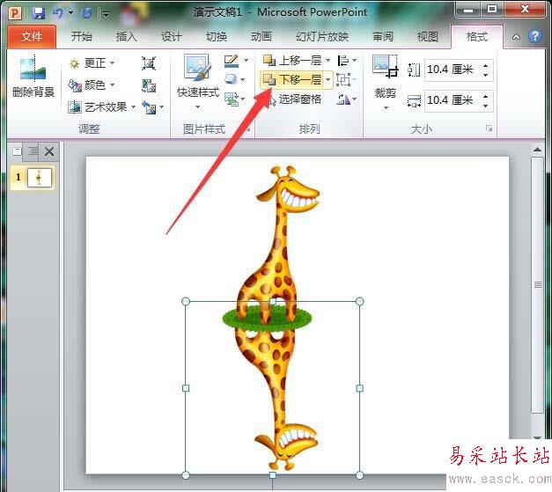Expand Reset Picture dropdown arrow
The height and width of the screenshot is (492, 552).
[162, 107]
